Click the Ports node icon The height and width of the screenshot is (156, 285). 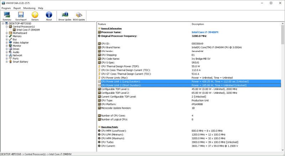point(10,59)
